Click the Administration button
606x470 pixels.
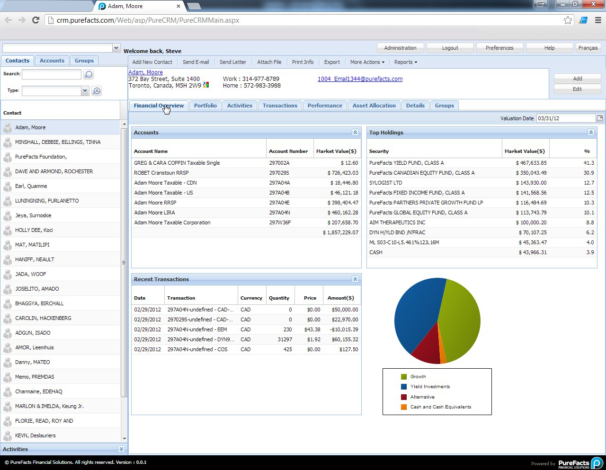point(400,48)
